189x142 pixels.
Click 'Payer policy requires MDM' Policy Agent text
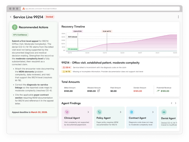107,124
